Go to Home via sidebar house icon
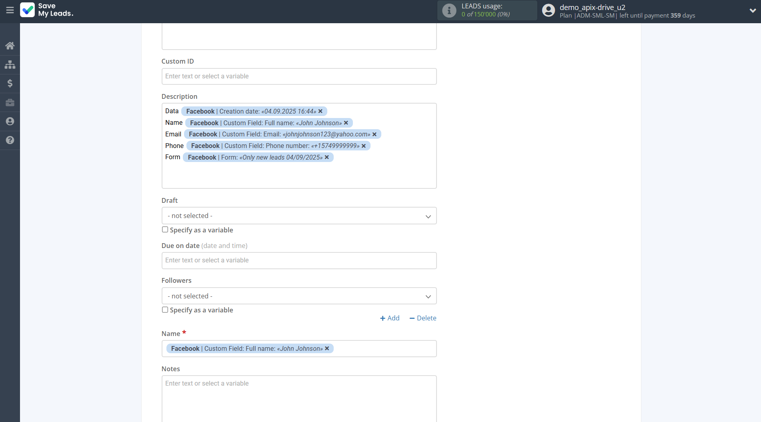761x422 pixels. click(x=10, y=46)
